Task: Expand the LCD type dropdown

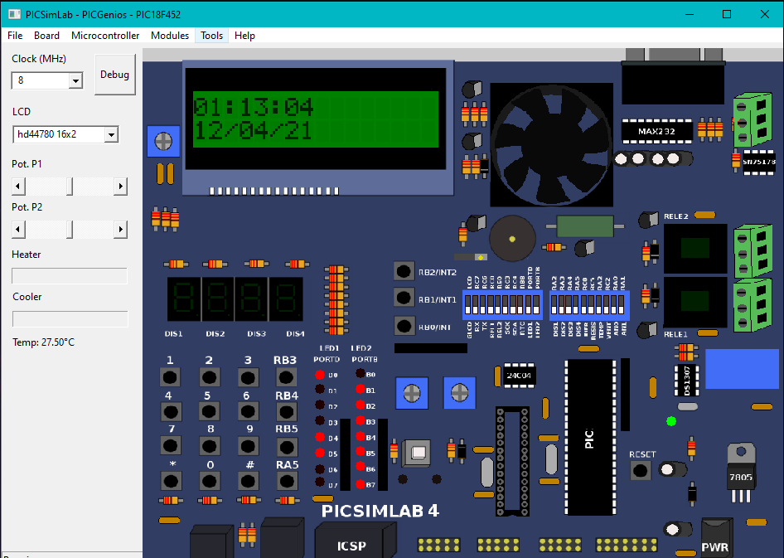Action: (112, 134)
